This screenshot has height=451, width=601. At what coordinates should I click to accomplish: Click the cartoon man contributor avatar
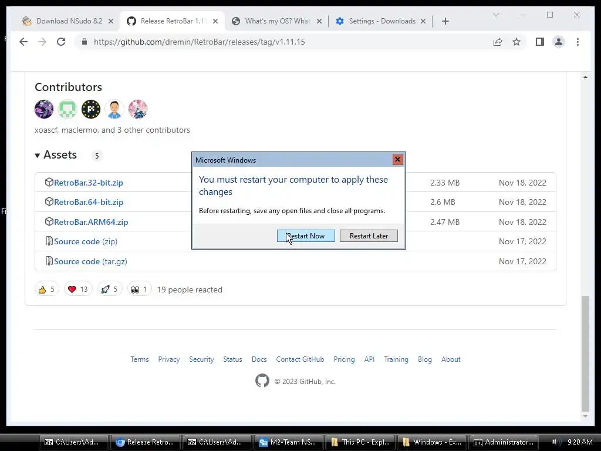[x=114, y=109]
